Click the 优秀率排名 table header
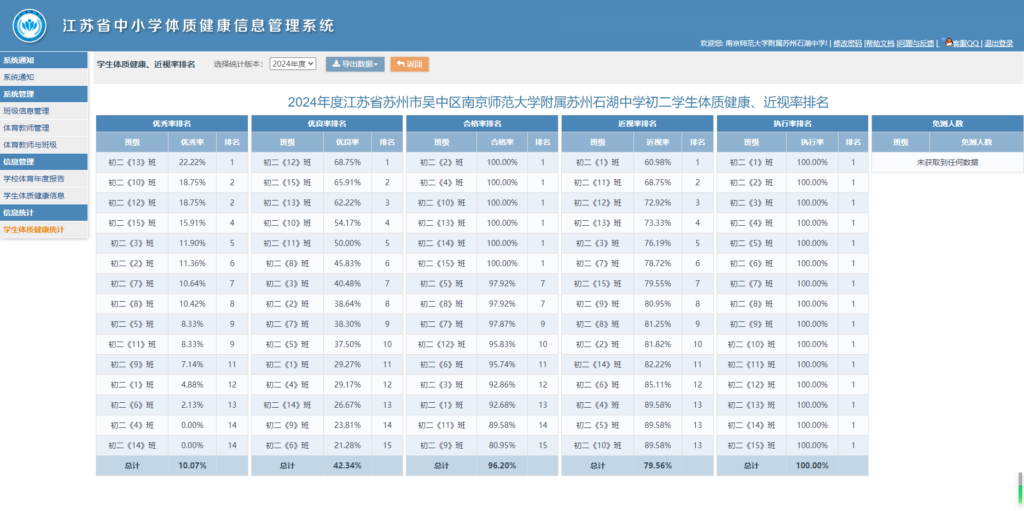 (172, 124)
